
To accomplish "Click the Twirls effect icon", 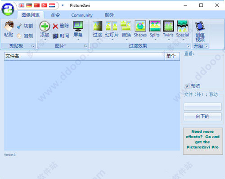I will [168, 26].
